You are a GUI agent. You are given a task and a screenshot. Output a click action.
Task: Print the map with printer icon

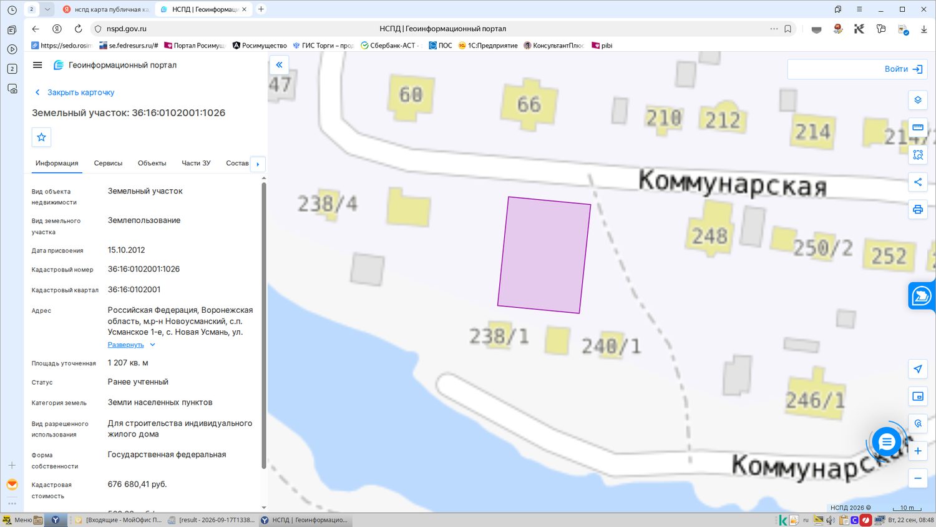pyautogui.click(x=918, y=210)
